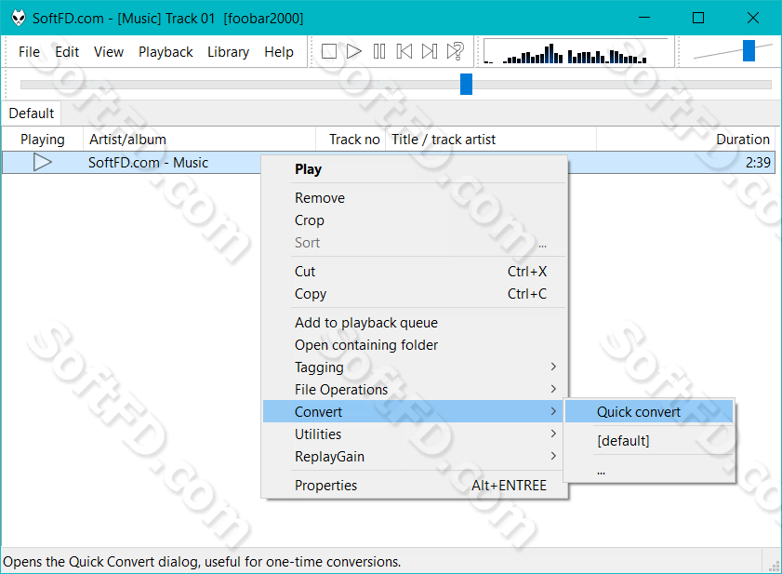Open the View menu

109,52
